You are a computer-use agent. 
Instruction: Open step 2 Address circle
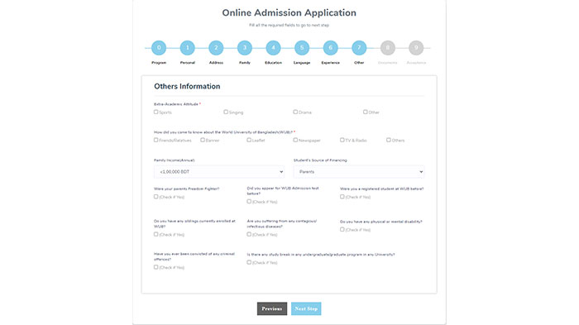coord(216,48)
